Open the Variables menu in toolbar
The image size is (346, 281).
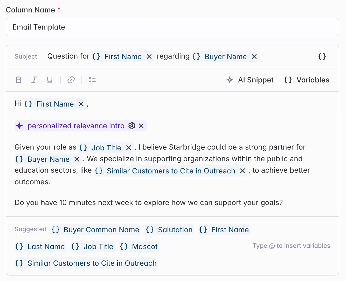307,80
